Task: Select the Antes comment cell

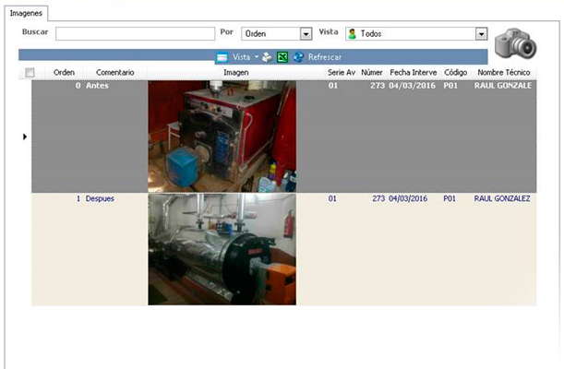Action: pyautogui.click(x=97, y=86)
